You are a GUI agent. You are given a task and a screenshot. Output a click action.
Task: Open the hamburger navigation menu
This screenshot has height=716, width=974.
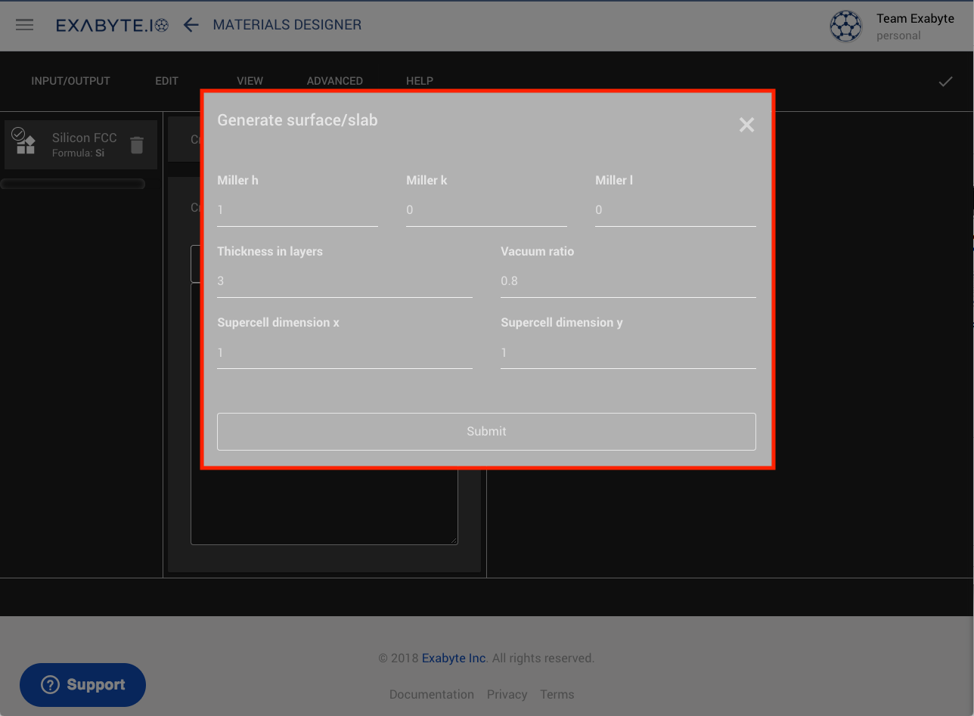24,24
